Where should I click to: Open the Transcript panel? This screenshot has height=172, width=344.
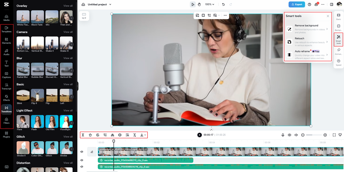(x=6, y=87)
